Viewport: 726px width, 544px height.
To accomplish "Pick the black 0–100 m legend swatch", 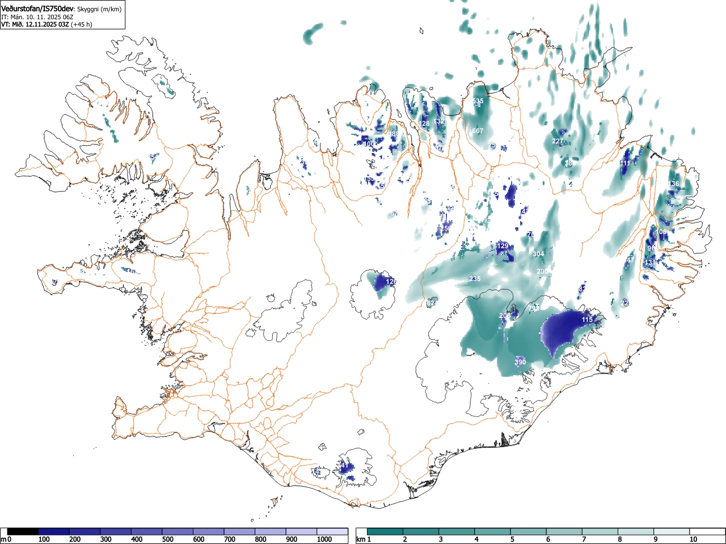I will 23,532.
